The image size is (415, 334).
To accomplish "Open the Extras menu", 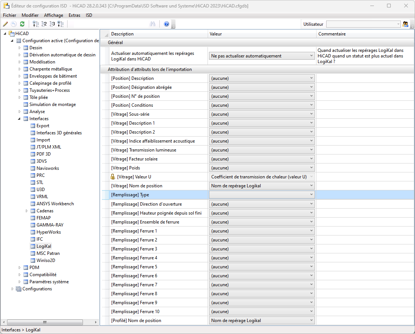I will pos(74,15).
